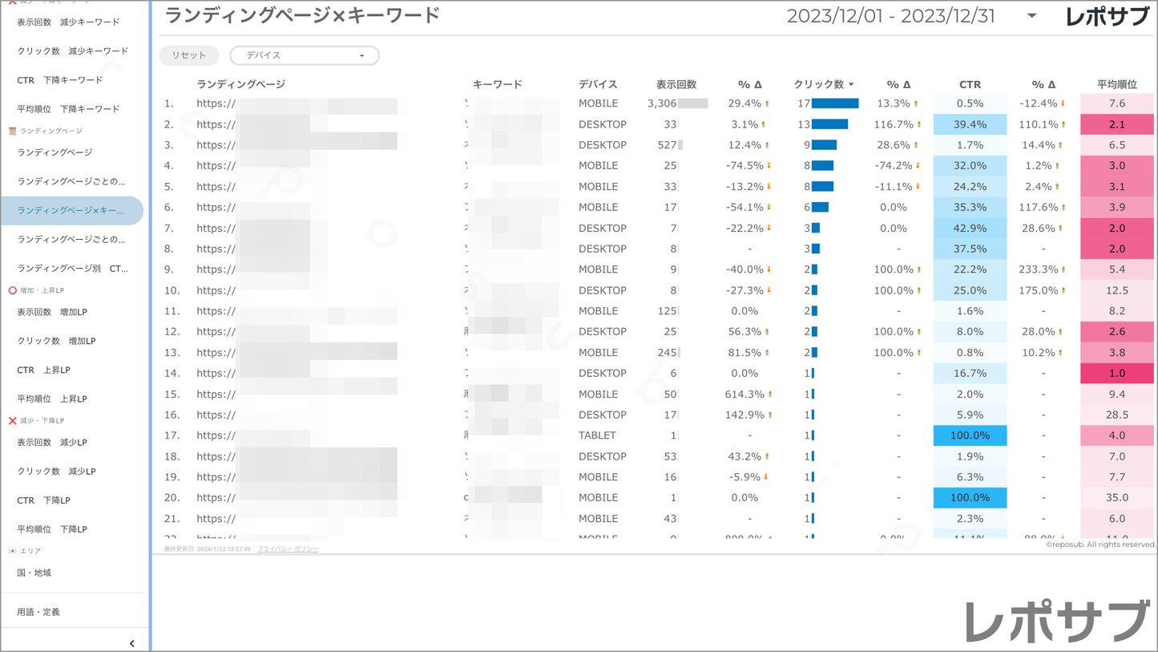Select 用語・定義 in the sidebar
The image size is (1158, 652).
[x=38, y=612]
